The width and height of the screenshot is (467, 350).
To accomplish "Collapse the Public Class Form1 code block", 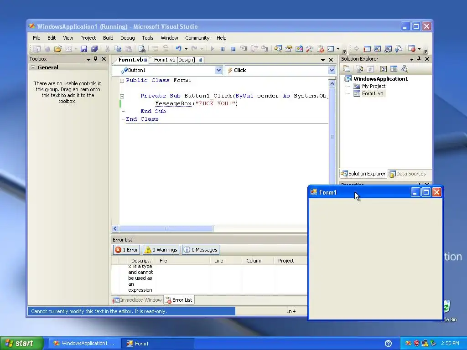I will coord(122,81).
